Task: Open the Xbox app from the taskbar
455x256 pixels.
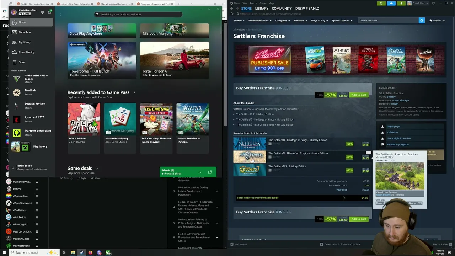Action: (x=108, y=252)
